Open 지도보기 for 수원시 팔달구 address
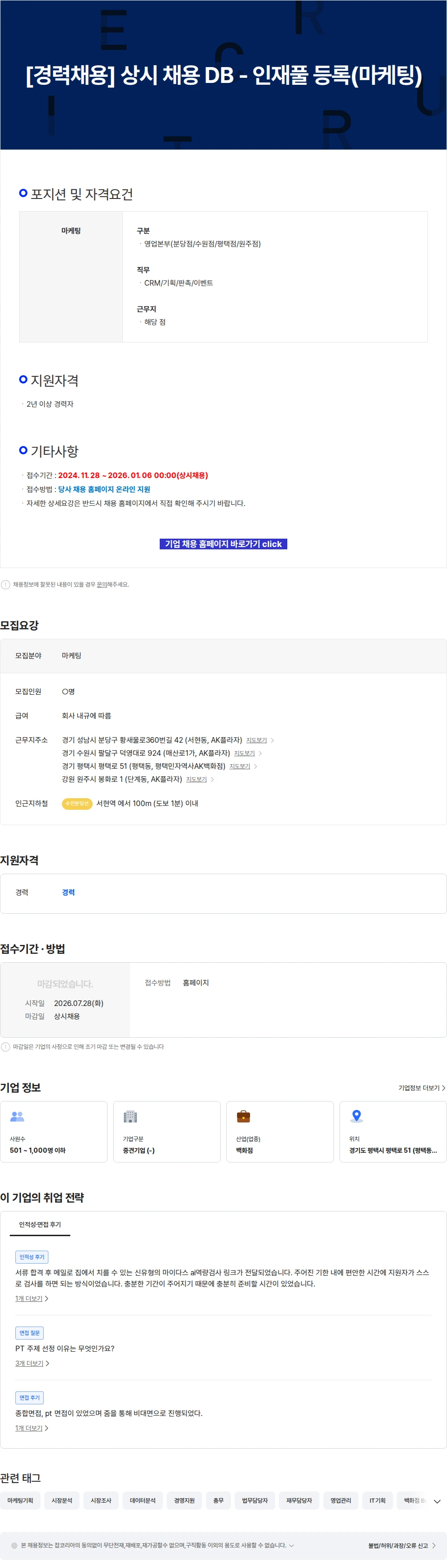447x1560 pixels. (244, 753)
